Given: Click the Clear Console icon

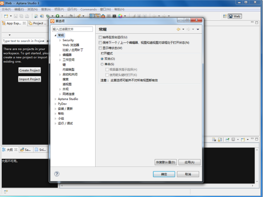Looking at the screenshot, I should [214, 140].
